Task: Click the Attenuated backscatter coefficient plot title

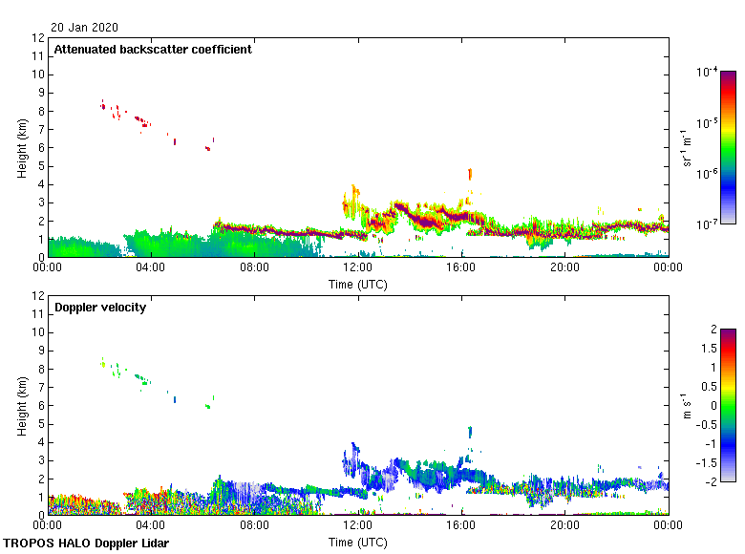Action: [153, 50]
